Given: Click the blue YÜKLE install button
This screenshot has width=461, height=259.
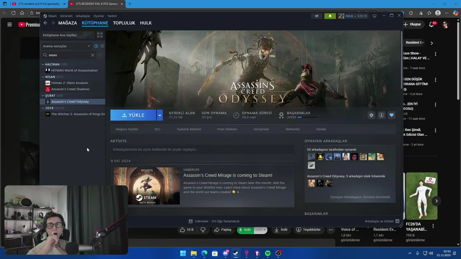Looking at the screenshot, I should 133,115.
